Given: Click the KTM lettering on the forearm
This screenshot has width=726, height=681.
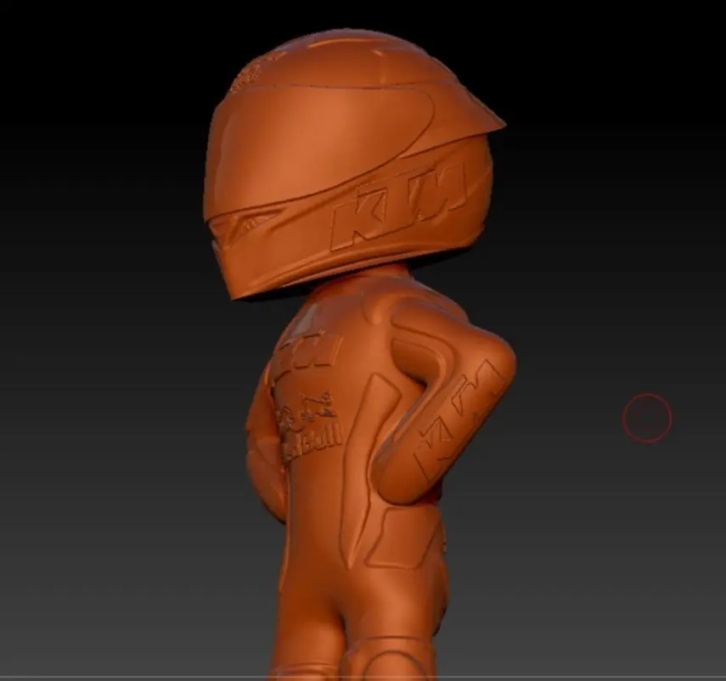Looking at the screenshot, I should point(459,420).
